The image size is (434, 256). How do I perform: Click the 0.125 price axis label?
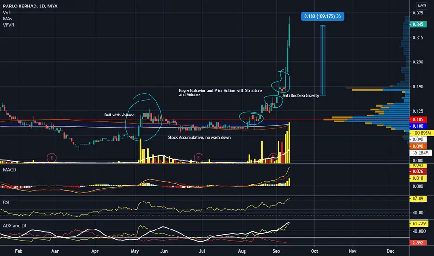coord(418,111)
